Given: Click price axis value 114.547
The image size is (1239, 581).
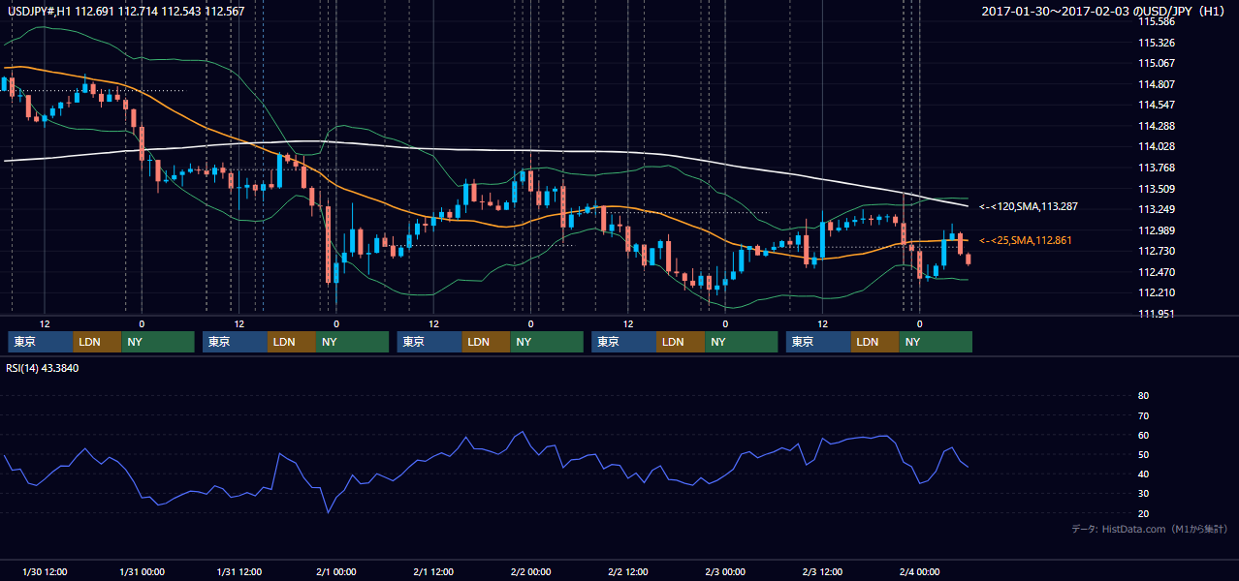Looking at the screenshot, I should [x=1159, y=105].
